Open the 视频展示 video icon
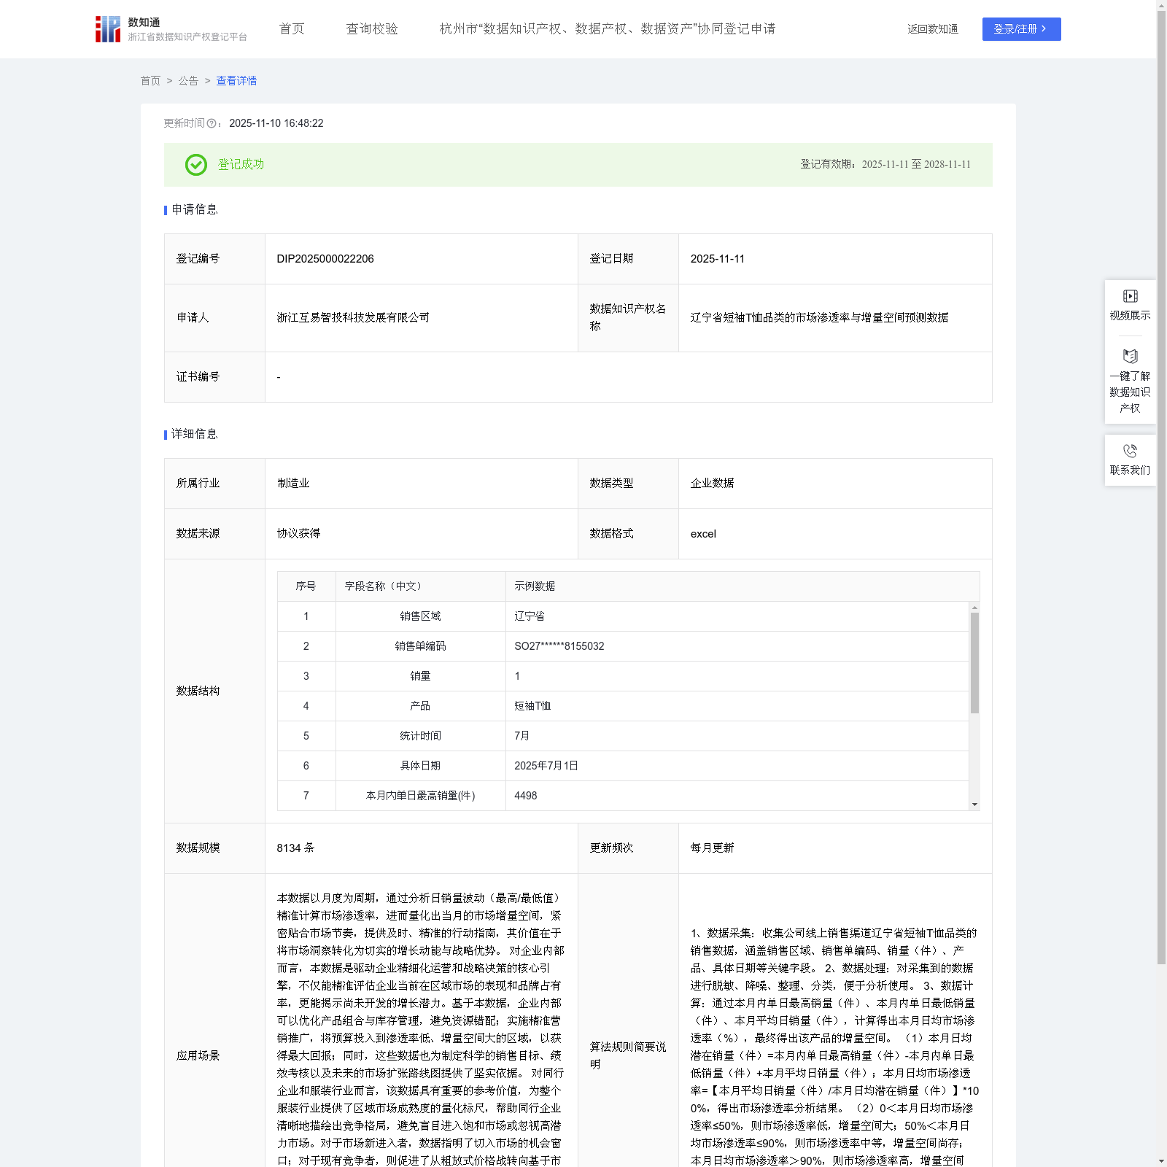The height and width of the screenshot is (1167, 1167). [1130, 296]
